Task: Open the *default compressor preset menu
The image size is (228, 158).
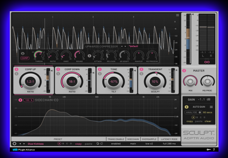Action: tap(133, 46)
